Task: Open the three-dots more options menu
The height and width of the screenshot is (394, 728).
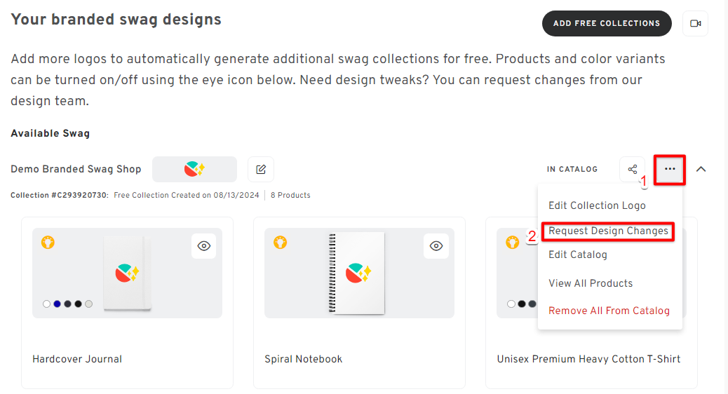Action: click(670, 169)
